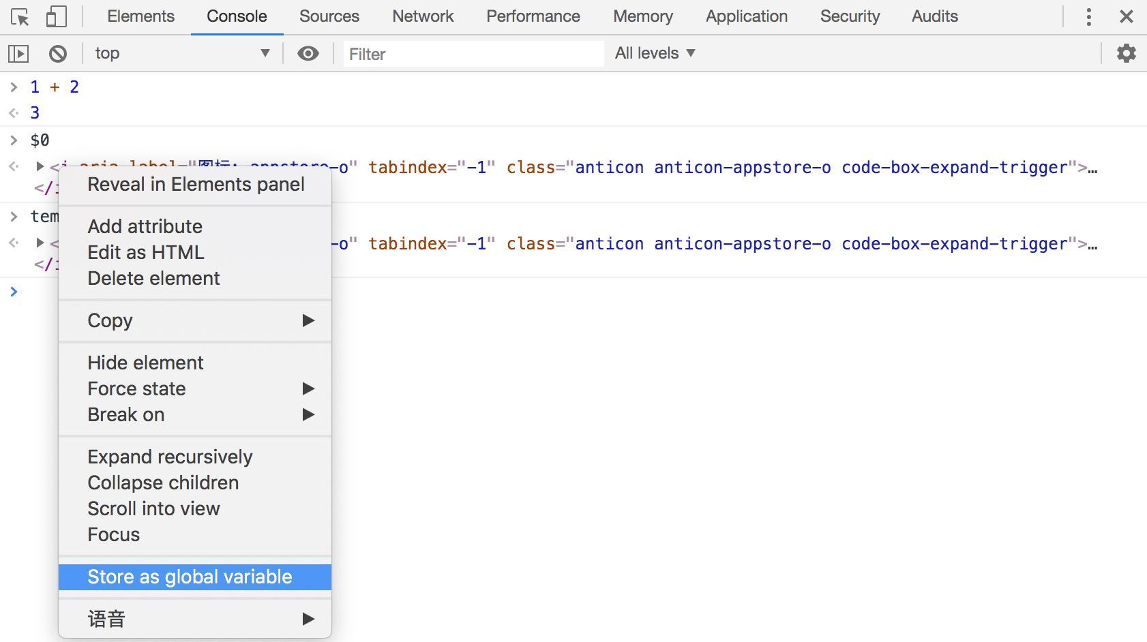The height and width of the screenshot is (642, 1147).
Task: Select Reveal in Elements panel
Action: [196, 184]
